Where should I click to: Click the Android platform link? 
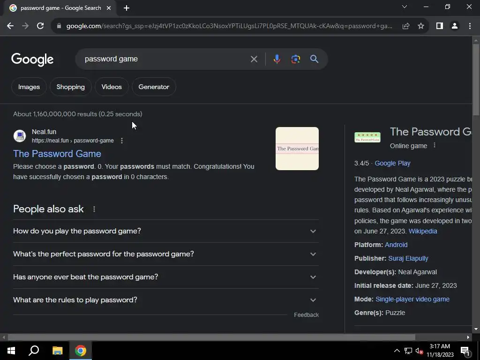396,245
